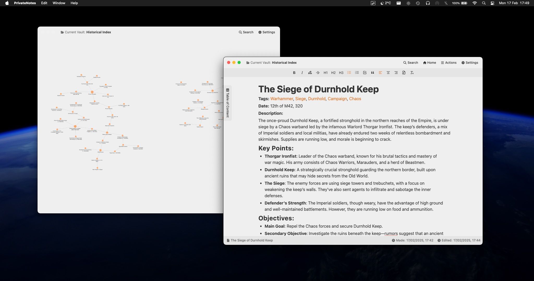Image resolution: width=534 pixels, height=281 pixels.
Task: Select the Help menu in macOS menu bar
Action: click(x=74, y=3)
